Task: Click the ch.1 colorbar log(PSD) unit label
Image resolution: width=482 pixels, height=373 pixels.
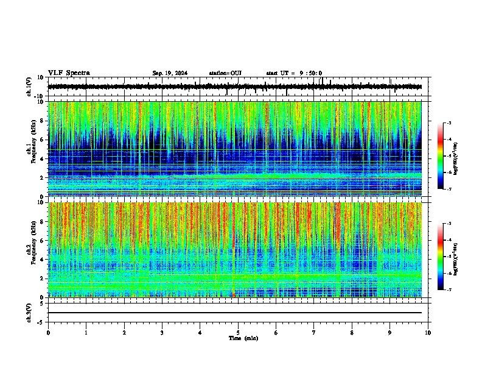Action: [x=456, y=159]
